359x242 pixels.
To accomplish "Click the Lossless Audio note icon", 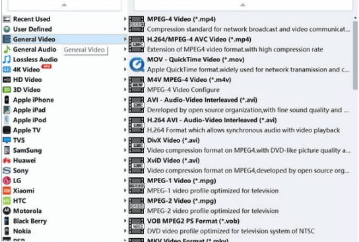I will pos(7,60).
